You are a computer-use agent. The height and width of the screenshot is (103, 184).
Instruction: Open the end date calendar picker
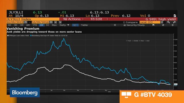(x=51, y=22)
